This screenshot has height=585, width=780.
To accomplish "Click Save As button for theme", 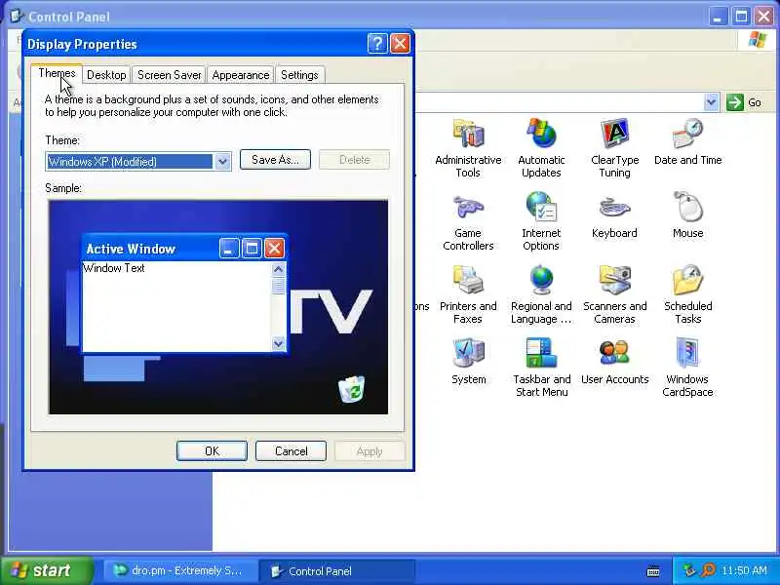I will [x=275, y=160].
